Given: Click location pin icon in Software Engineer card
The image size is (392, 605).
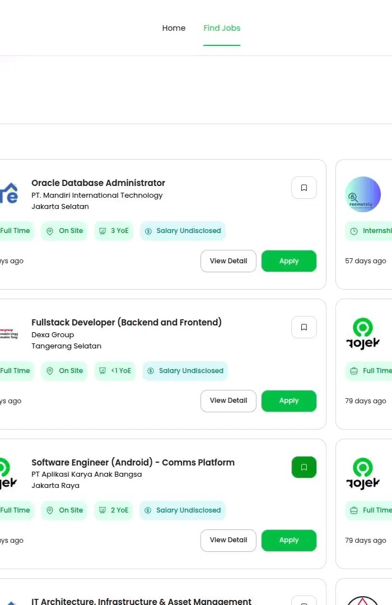Looking at the screenshot, I should pos(50,510).
